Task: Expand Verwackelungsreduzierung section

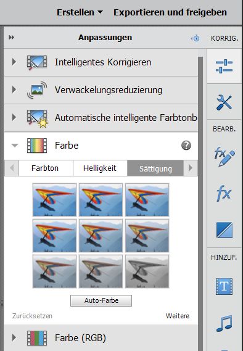Action: [x=14, y=89]
